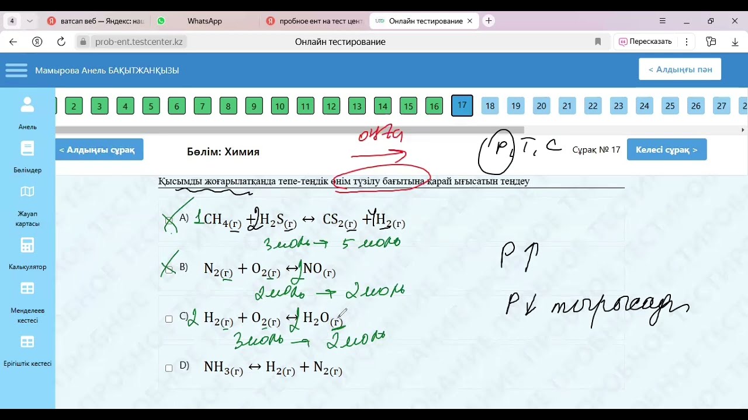Viewport: 748px width, 420px height.
Task: Go to Келесі сұрақ next question
Action: coord(667,149)
